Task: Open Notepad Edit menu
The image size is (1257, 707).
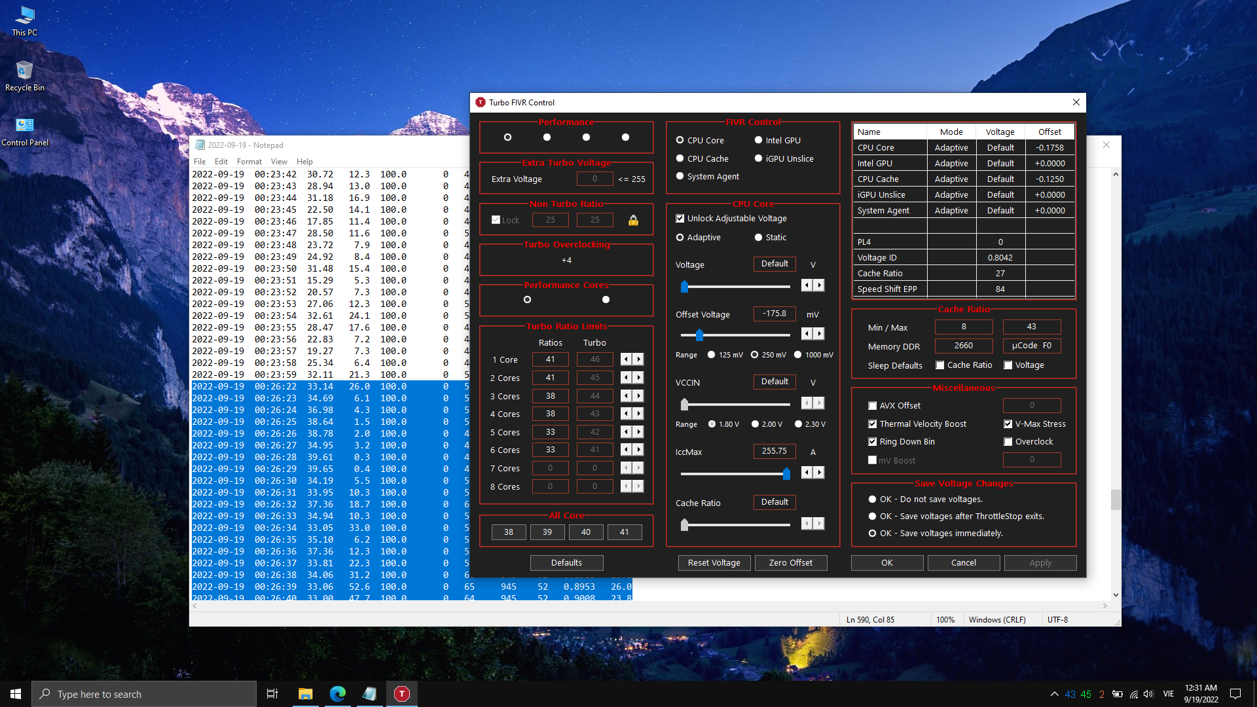Action: (221, 162)
